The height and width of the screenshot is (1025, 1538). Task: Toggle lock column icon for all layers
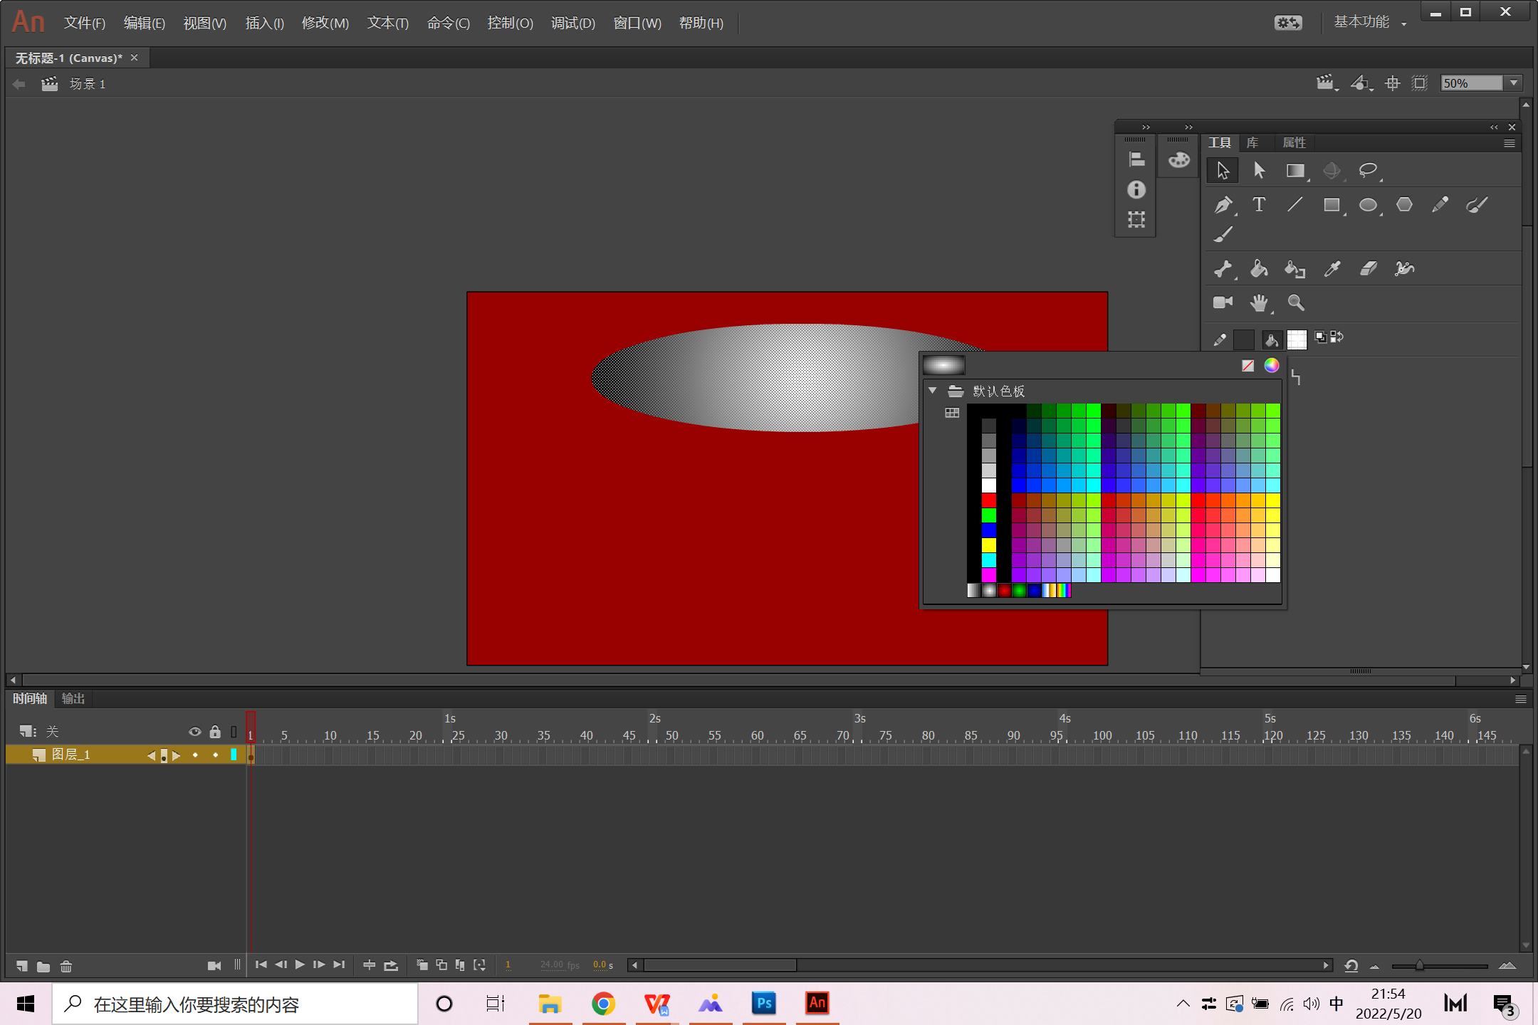[215, 731]
